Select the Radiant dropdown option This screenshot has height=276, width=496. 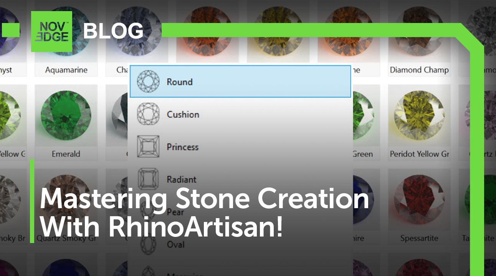tap(181, 179)
